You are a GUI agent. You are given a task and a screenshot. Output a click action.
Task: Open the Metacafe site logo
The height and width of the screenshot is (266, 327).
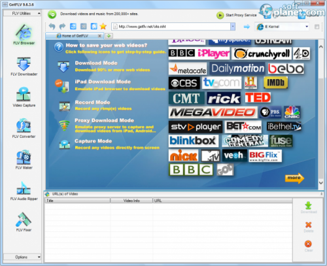pos(188,69)
